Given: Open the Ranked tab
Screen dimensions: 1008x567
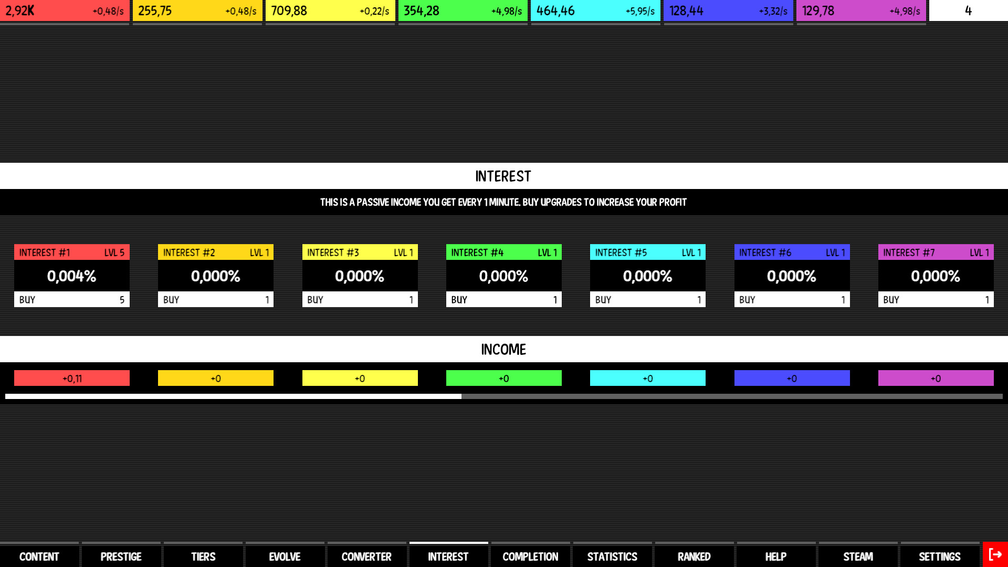Looking at the screenshot, I should pyautogui.click(x=695, y=556).
